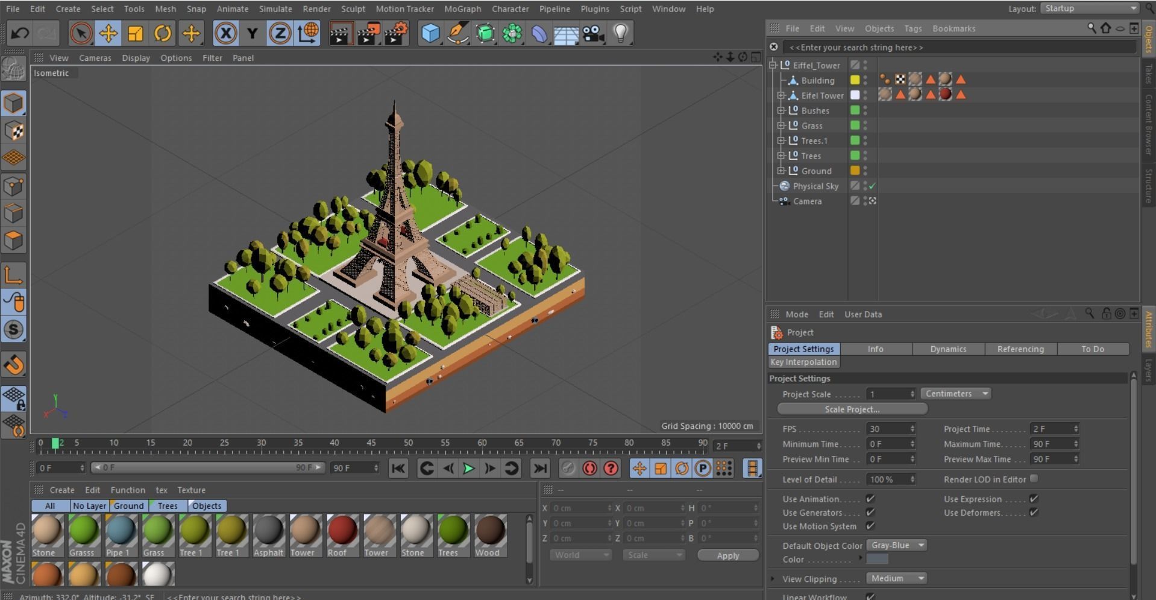This screenshot has height=600, width=1156.
Task: Go to start of animation
Action: tap(398, 469)
